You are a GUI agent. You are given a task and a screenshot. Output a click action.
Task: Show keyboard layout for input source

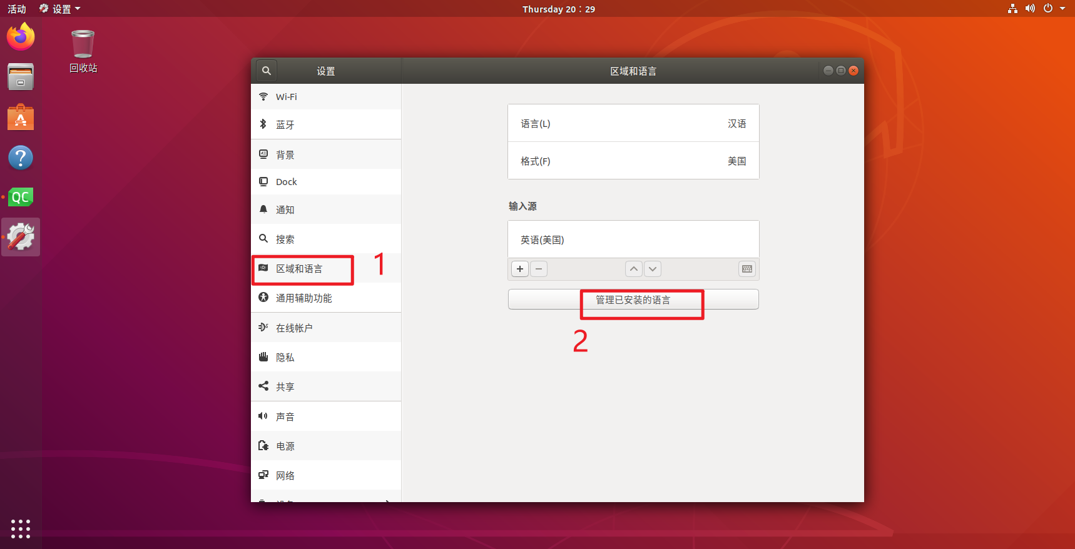(747, 269)
